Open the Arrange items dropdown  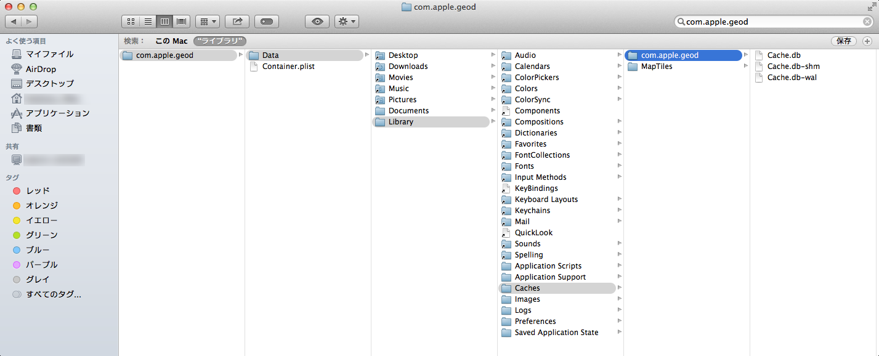click(208, 22)
